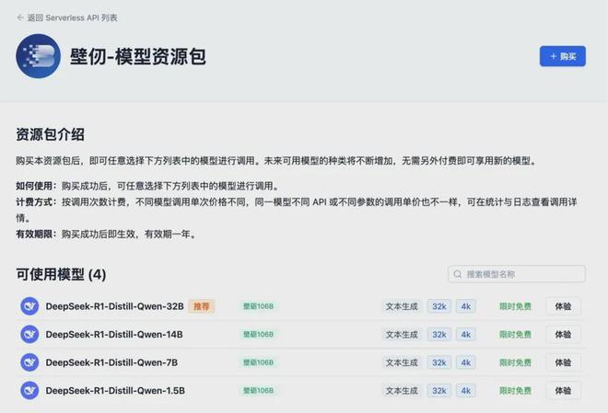Image resolution: width=608 pixels, height=413 pixels.
Task: Click the 4k tag in Qwen-1.5B row
Action: coord(466,391)
